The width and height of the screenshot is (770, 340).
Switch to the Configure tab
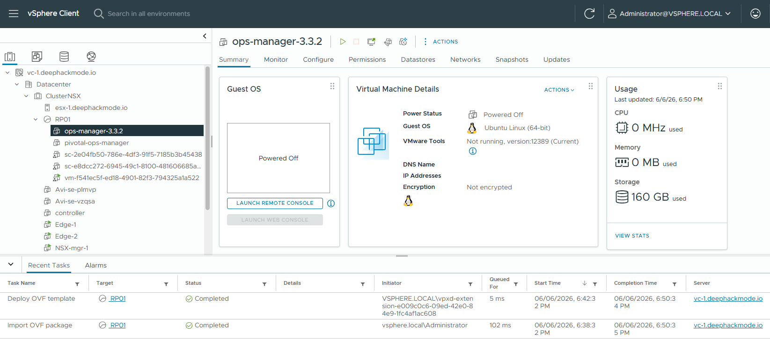click(x=318, y=59)
